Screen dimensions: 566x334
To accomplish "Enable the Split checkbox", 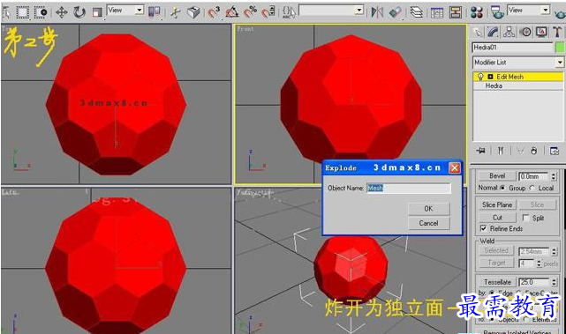I will (x=525, y=218).
